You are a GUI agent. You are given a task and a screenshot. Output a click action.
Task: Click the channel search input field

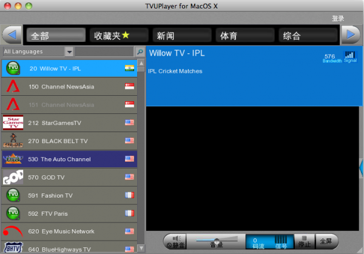(104, 52)
